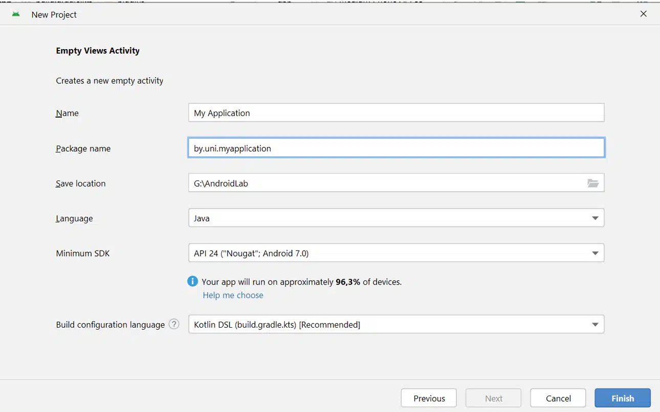Click the Minimum SDK label
Viewport: 660px width, 412px height.
click(x=83, y=253)
